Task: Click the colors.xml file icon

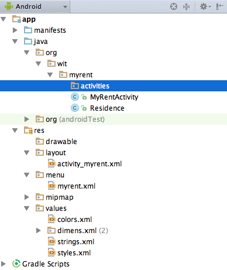Action: pyautogui.click(x=51, y=219)
